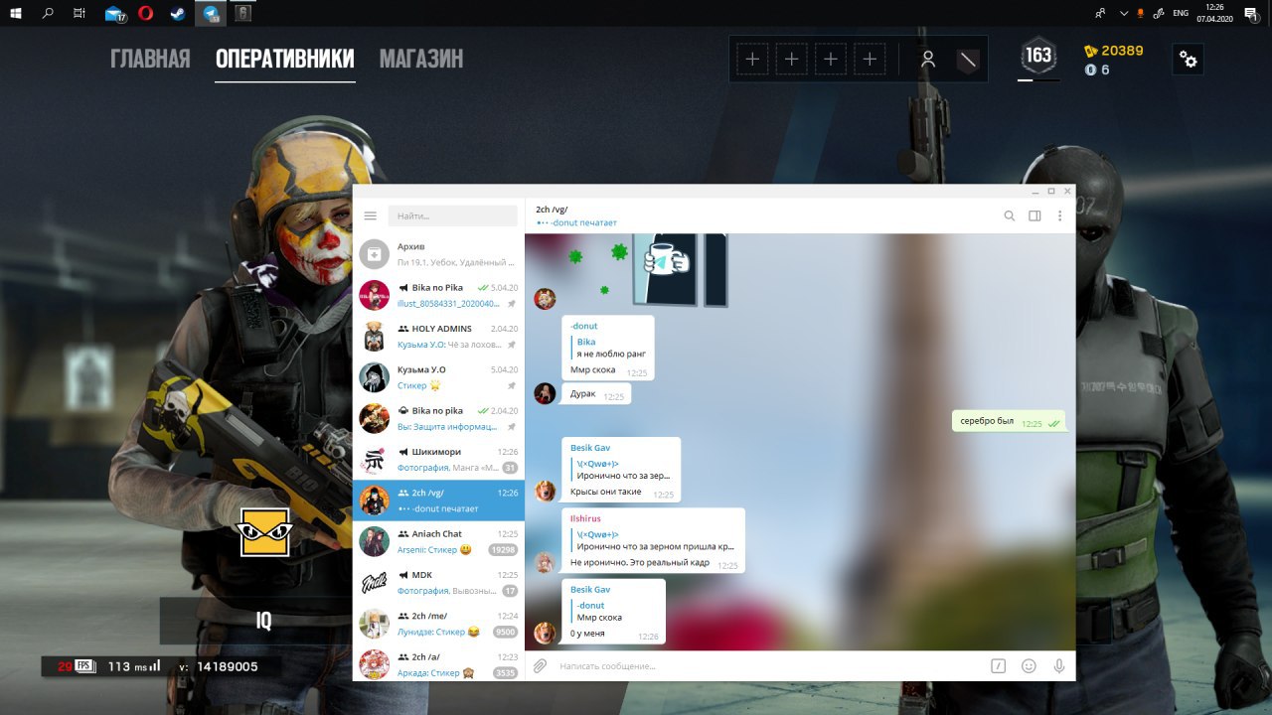Open the МАГАЗИН tab
The width and height of the screenshot is (1272, 715).
click(421, 60)
